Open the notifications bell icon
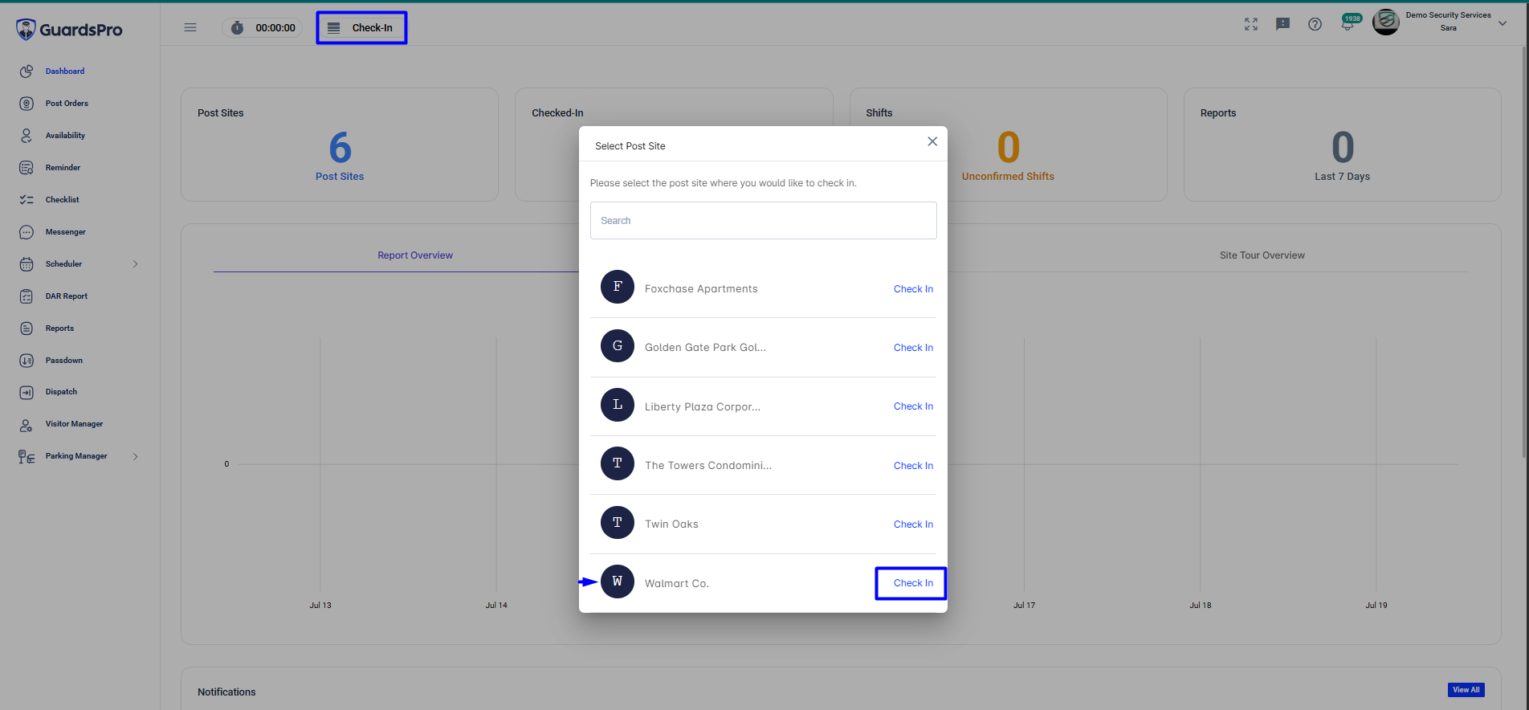This screenshot has height=710, width=1529. (1348, 25)
